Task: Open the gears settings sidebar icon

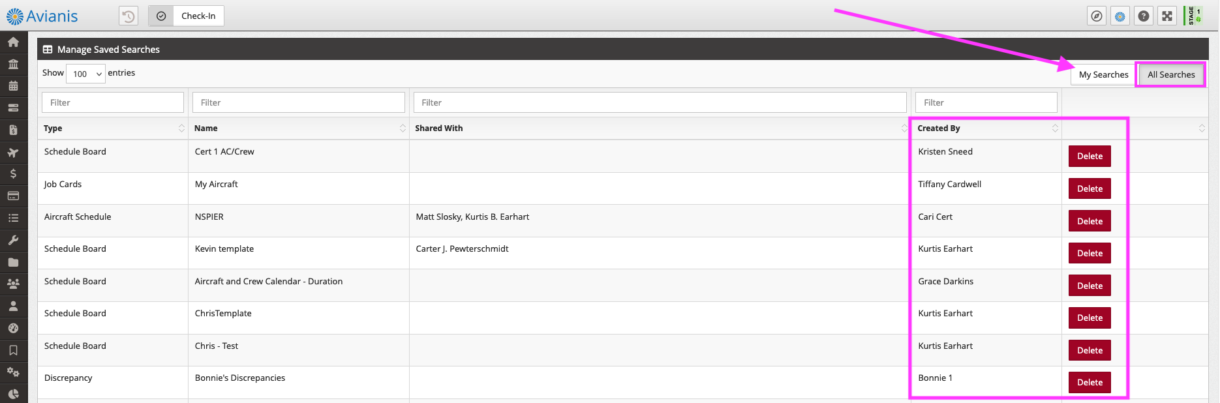Action: click(13, 372)
